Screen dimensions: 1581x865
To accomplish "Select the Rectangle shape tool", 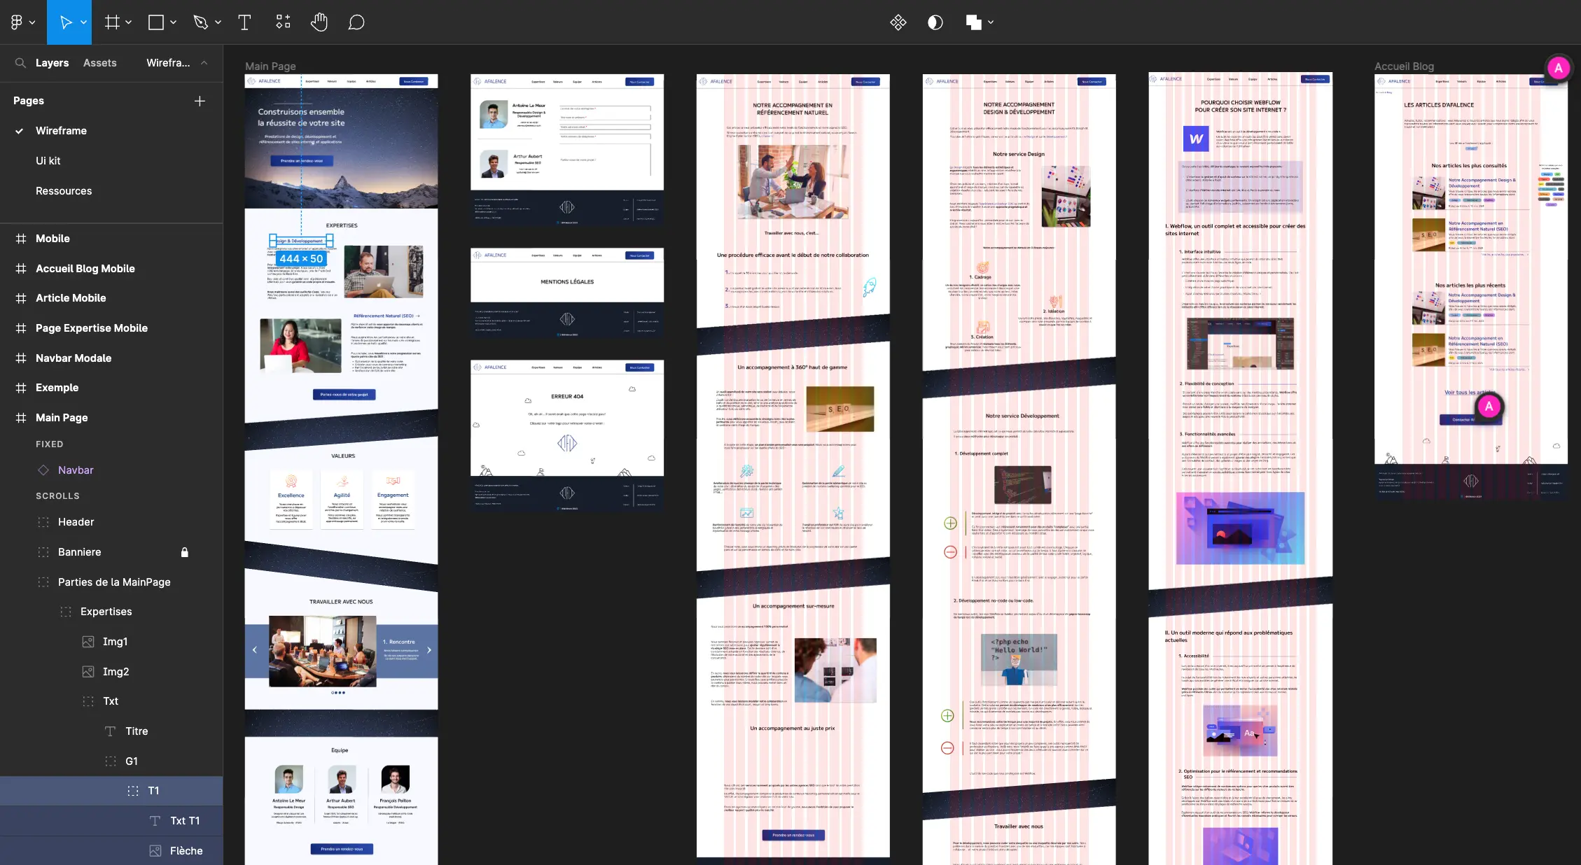I will (156, 22).
